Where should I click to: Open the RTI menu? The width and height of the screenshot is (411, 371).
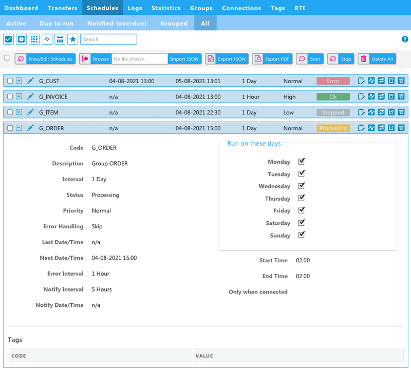(300, 8)
